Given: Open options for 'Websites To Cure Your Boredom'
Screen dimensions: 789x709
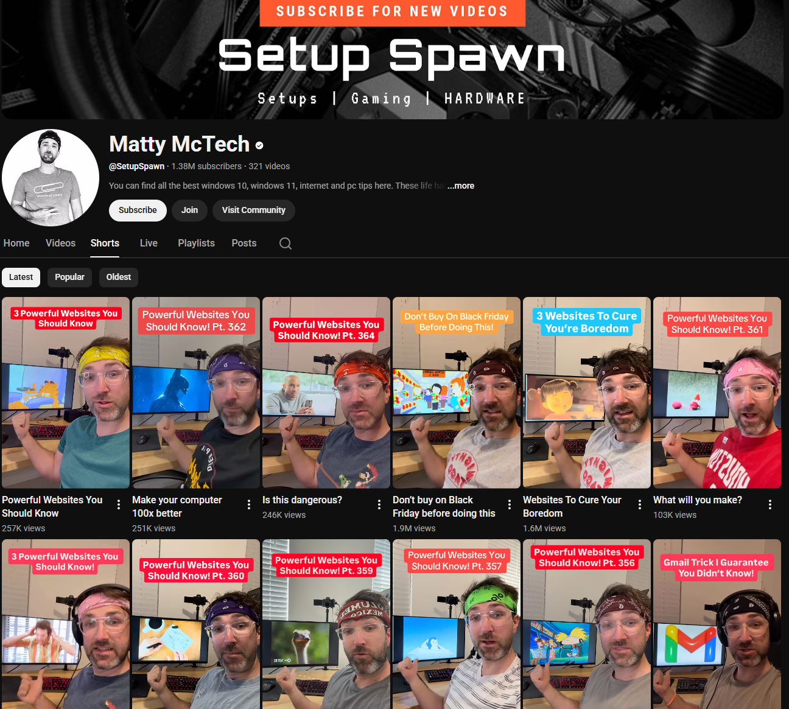Looking at the screenshot, I should pyautogui.click(x=640, y=505).
